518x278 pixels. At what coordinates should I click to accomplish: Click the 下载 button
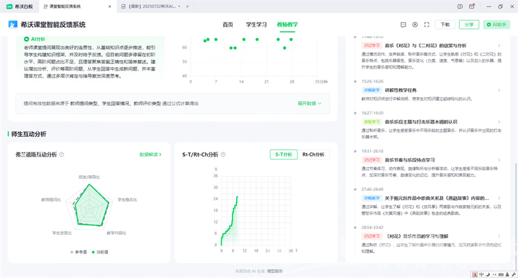[x=445, y=25]
